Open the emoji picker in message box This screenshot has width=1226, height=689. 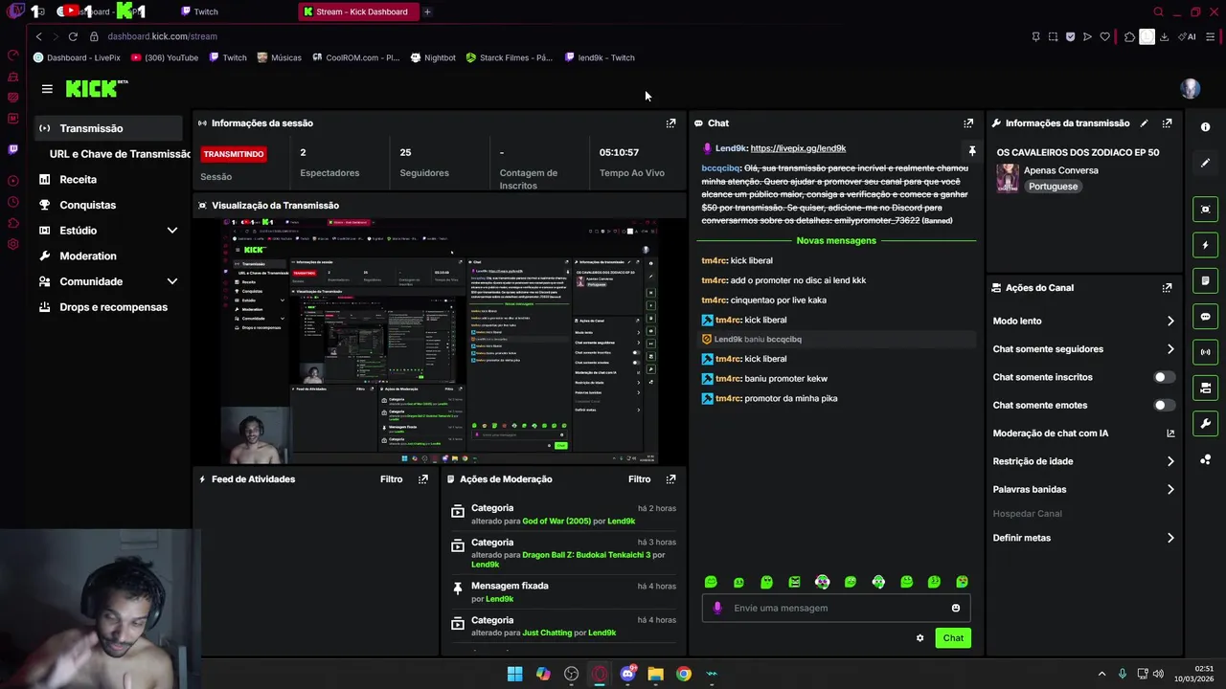pos(956,608)
